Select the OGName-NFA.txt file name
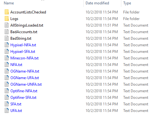 [25, 71]
